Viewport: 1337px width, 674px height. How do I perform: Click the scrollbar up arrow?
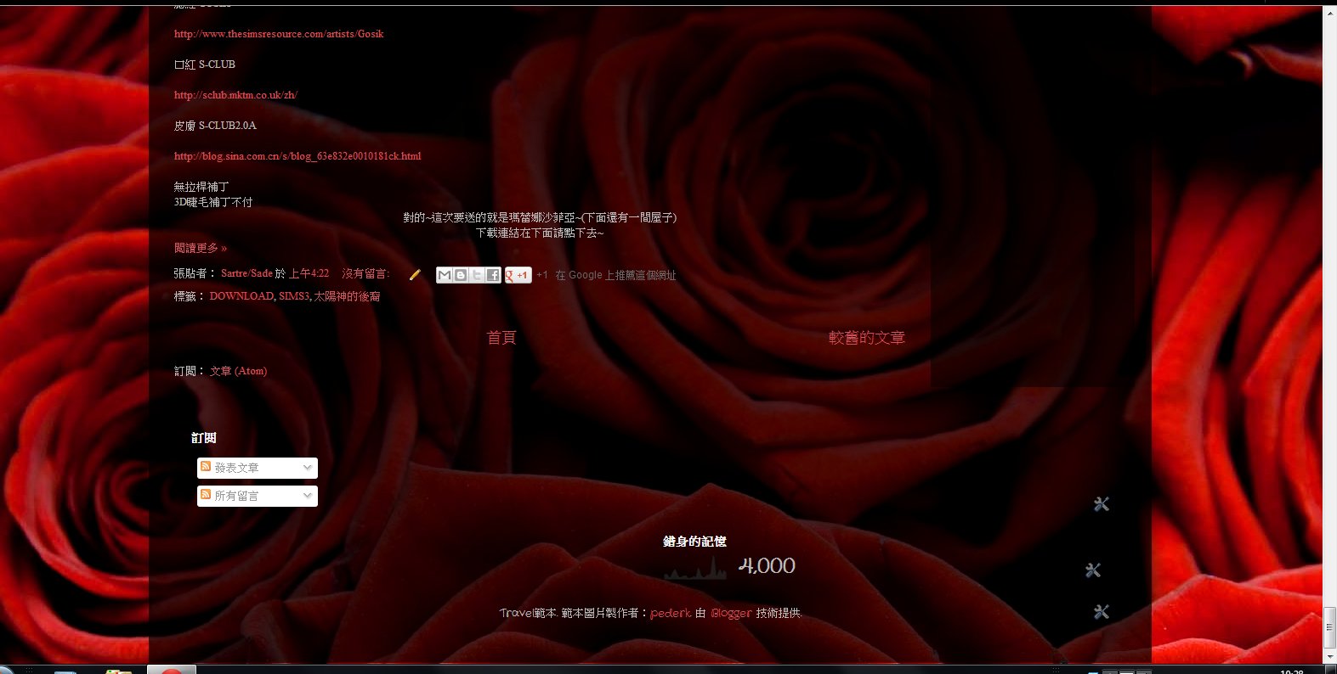tap(1329, 13)
